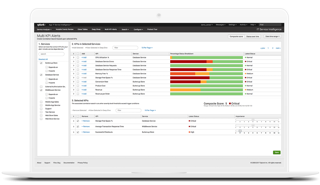Toggle Depends on under Middleware Service

tap(47, 94)
